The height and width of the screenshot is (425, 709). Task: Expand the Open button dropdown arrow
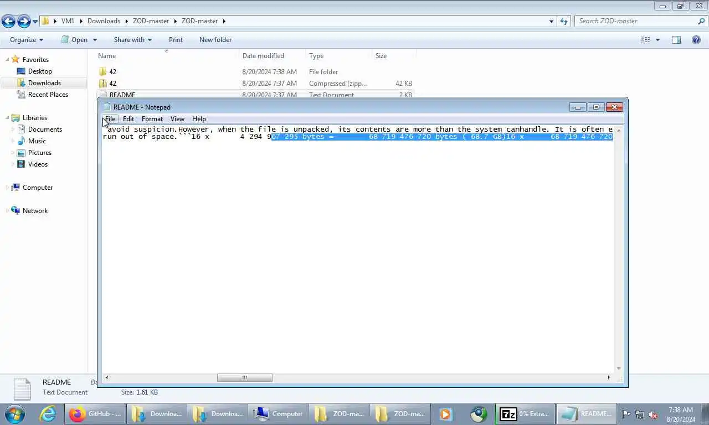(x=95, y=40)
